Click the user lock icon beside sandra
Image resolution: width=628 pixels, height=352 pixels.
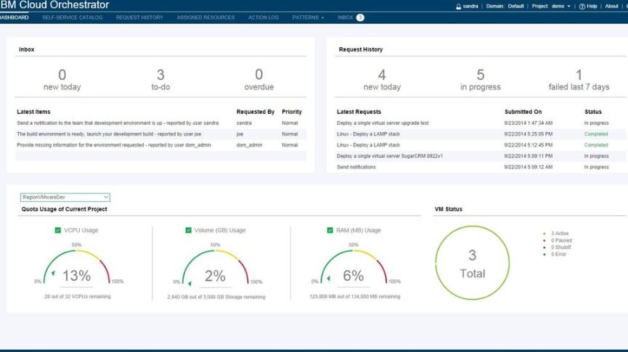[458, 7]
